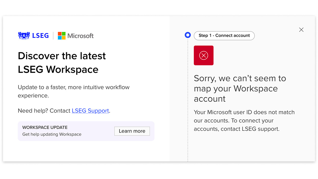The height and width of the screenshot is (179, 318).
Task: Click the Need help? Contact text
Action: click(44, 111)
